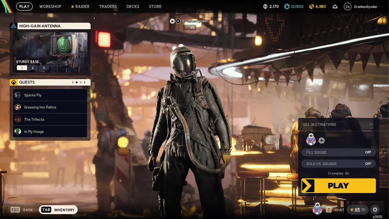Click the plus icon beside DrunkenSynder nameplate
The height and width of the screenshot is (219, 389).
178,21
